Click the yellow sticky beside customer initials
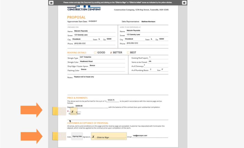The height and width of the screenshot is (148, 244). [x=59, y=111]
